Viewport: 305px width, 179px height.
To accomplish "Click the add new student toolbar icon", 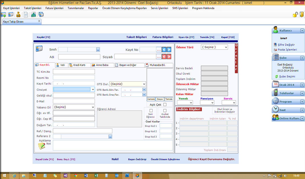I will 3,15.
